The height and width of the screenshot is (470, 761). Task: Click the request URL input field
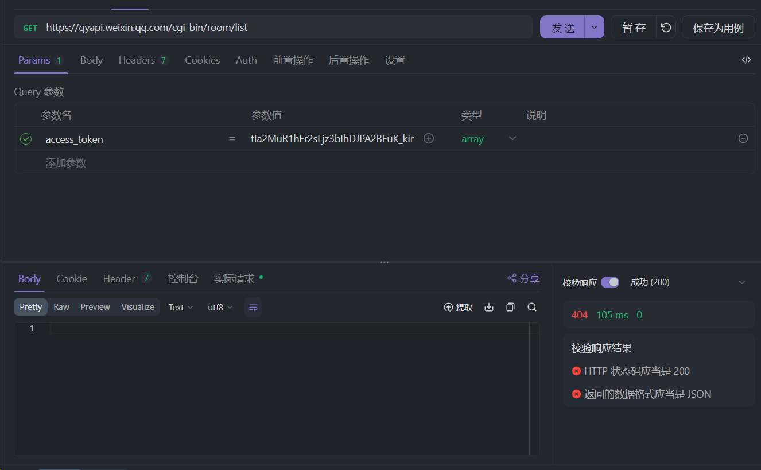[287, 27]
